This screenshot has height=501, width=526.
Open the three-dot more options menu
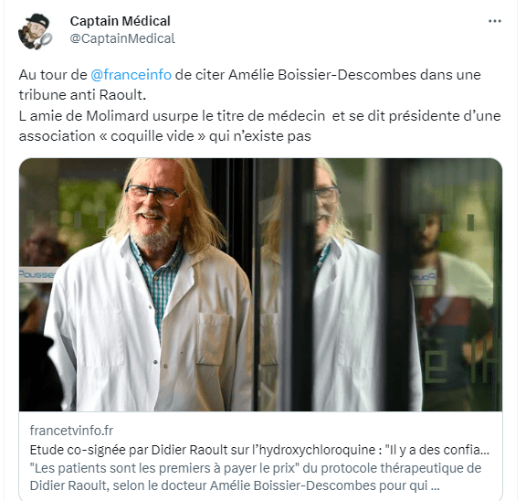point(494,21)
